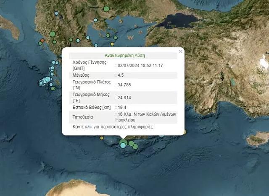Select the focal depth value '19.4'

point(122,108)
